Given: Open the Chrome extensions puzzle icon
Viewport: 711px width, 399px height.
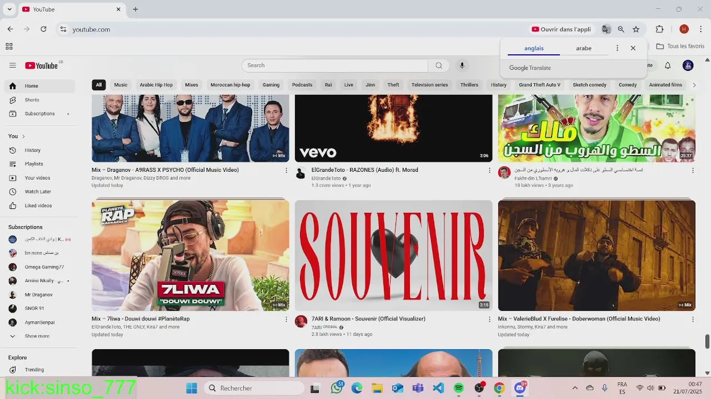Looking at the screenshot, I should coord(660,29).
